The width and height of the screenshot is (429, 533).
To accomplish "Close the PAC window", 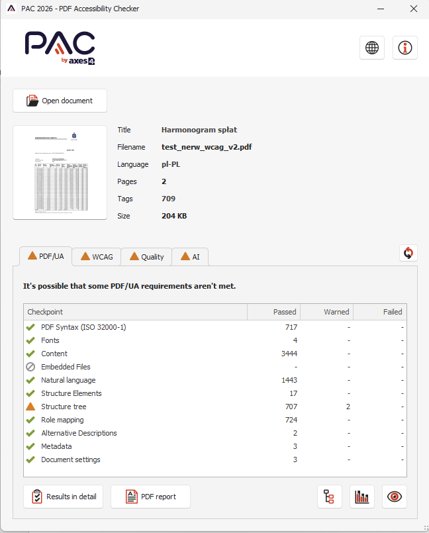I will (414, 9).
